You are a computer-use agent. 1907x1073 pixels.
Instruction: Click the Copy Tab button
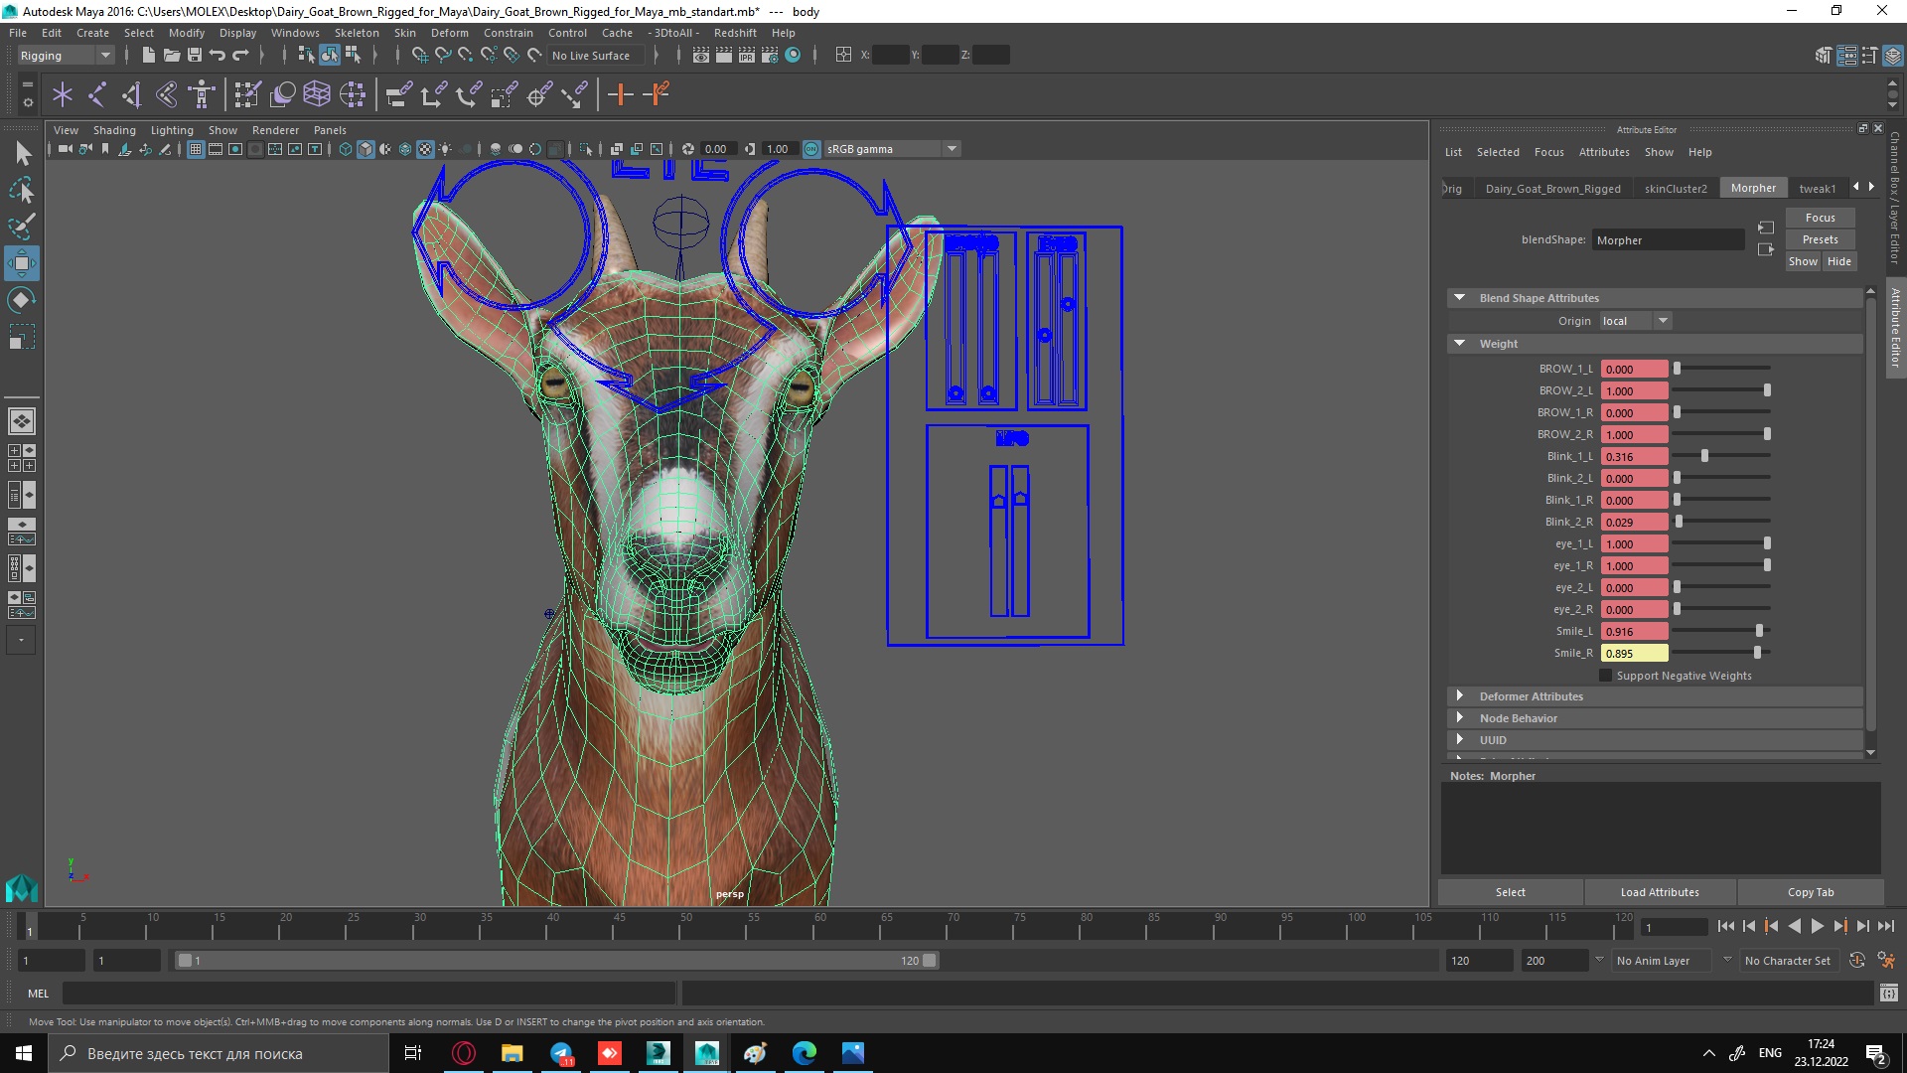(x=1810, y=892)
